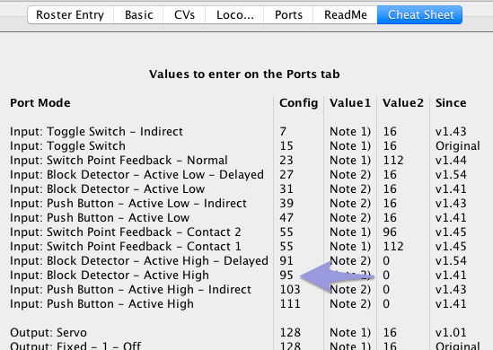Click the 'Value2' column header
The image size is (493, 350).
[403, 102]
